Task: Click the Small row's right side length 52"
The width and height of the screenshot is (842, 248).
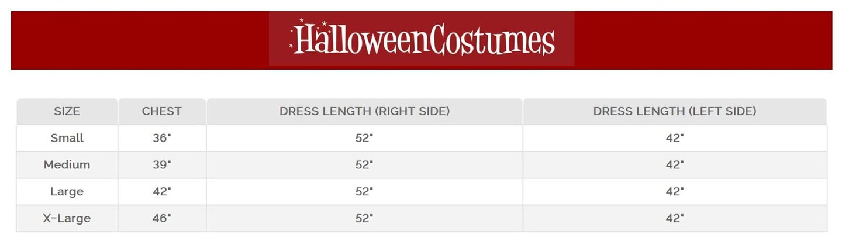Action: [364, 138]
